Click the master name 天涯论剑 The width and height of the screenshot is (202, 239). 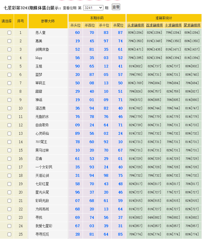42,175
